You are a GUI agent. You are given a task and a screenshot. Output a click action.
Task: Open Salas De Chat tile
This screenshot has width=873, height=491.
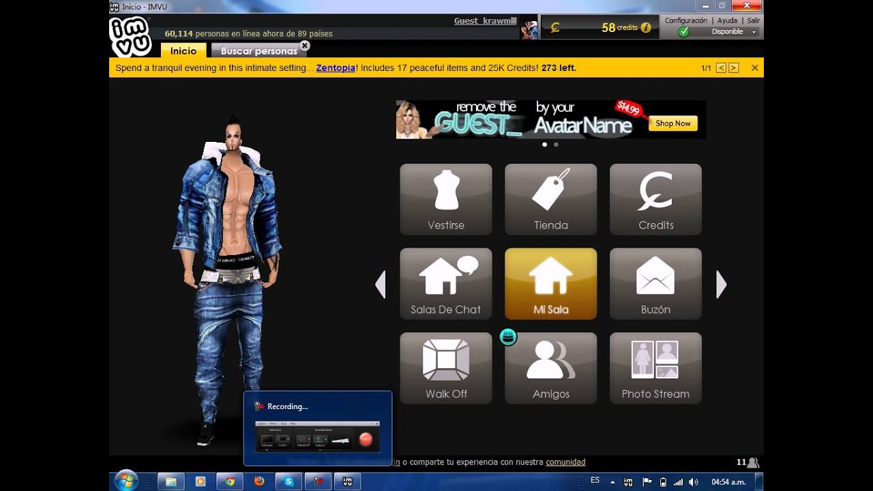(x=446, y=284)
